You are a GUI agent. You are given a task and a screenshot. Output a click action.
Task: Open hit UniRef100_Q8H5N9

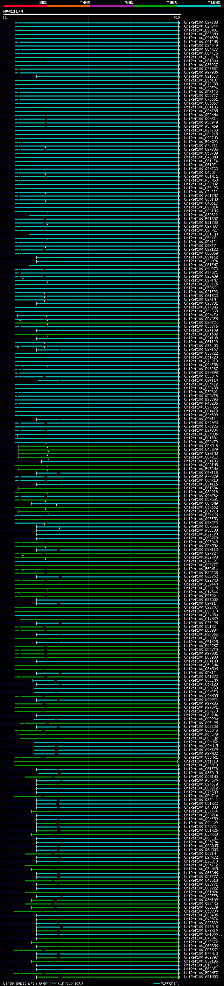pyautogui.click(x=201, y=503)
